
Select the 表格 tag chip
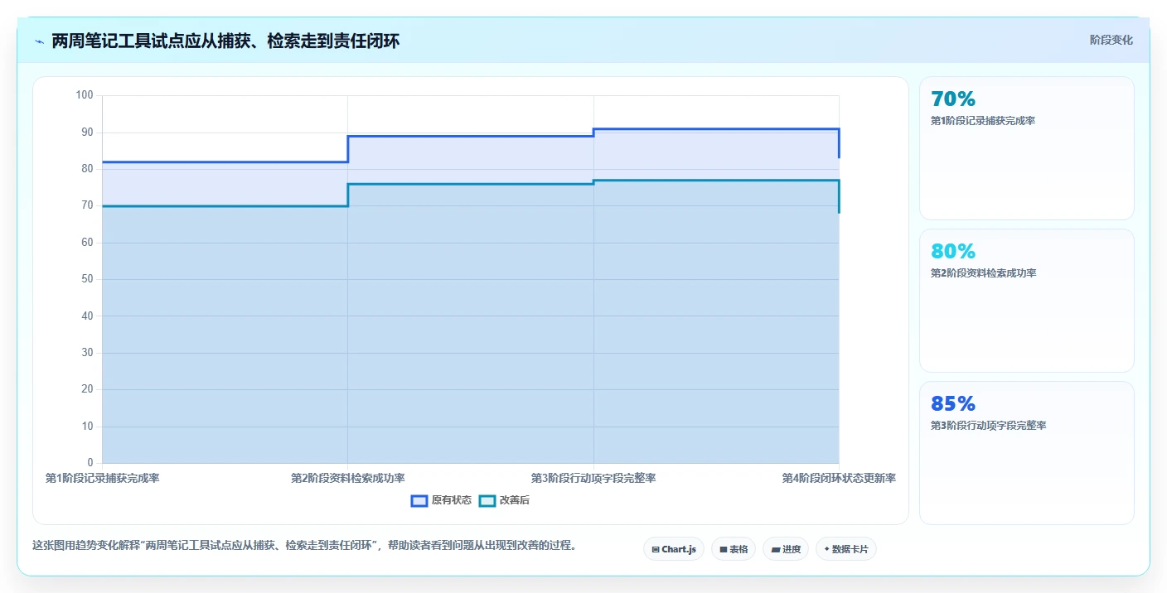734,549
